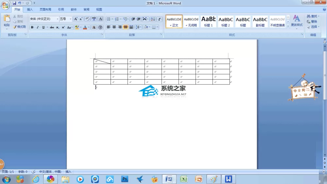Align text to the left
The width and height of the screenshot is (327, 184).
click(109, 27)
